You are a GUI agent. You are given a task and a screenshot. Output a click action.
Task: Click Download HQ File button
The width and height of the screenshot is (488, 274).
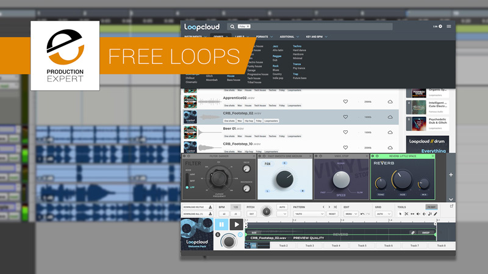pyautogui.click(x=197, y=207)
